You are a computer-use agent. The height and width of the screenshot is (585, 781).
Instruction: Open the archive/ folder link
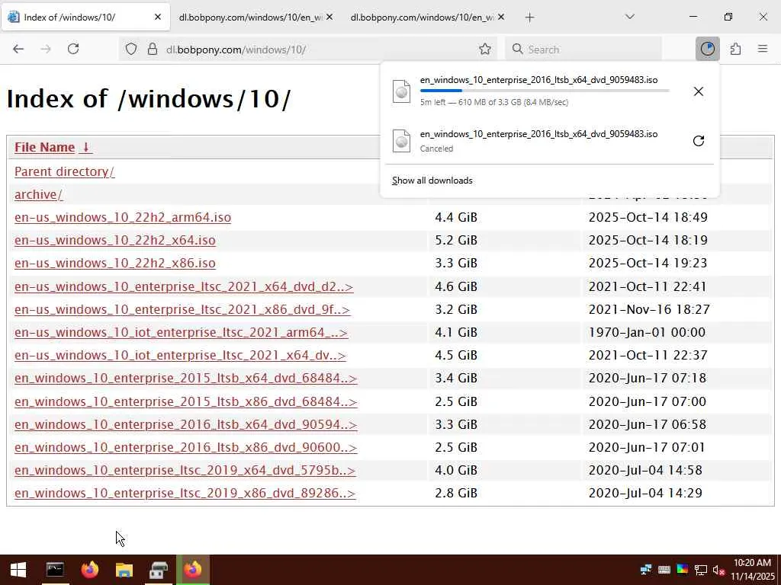click(x=38, y=194)
